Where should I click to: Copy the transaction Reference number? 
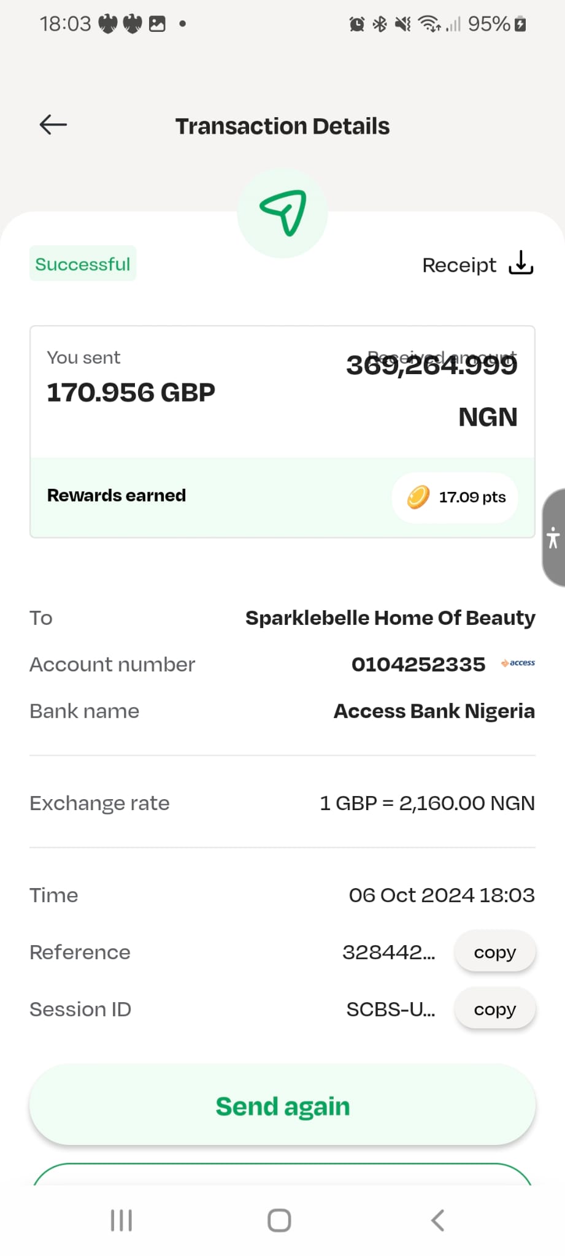[494, 952]
